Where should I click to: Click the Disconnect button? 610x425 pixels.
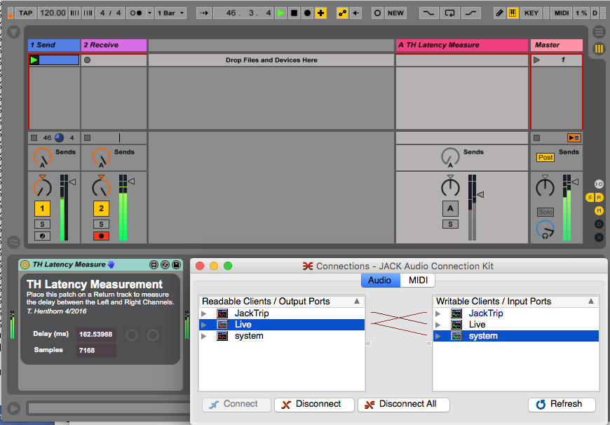pos(314,405)
